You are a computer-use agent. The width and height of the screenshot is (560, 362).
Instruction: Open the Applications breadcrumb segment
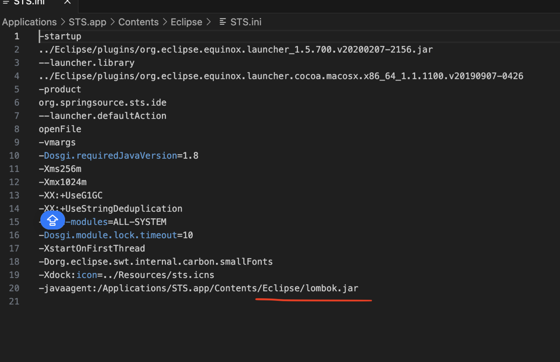pos(29,22)
